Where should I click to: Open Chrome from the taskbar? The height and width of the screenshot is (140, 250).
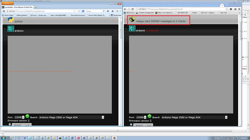[48, 138]
